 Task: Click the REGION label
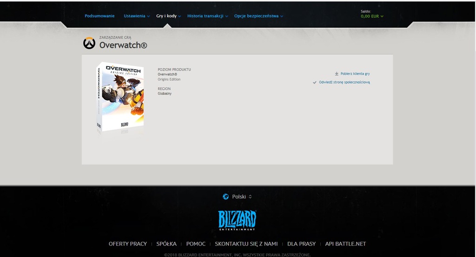coord(164,89)
